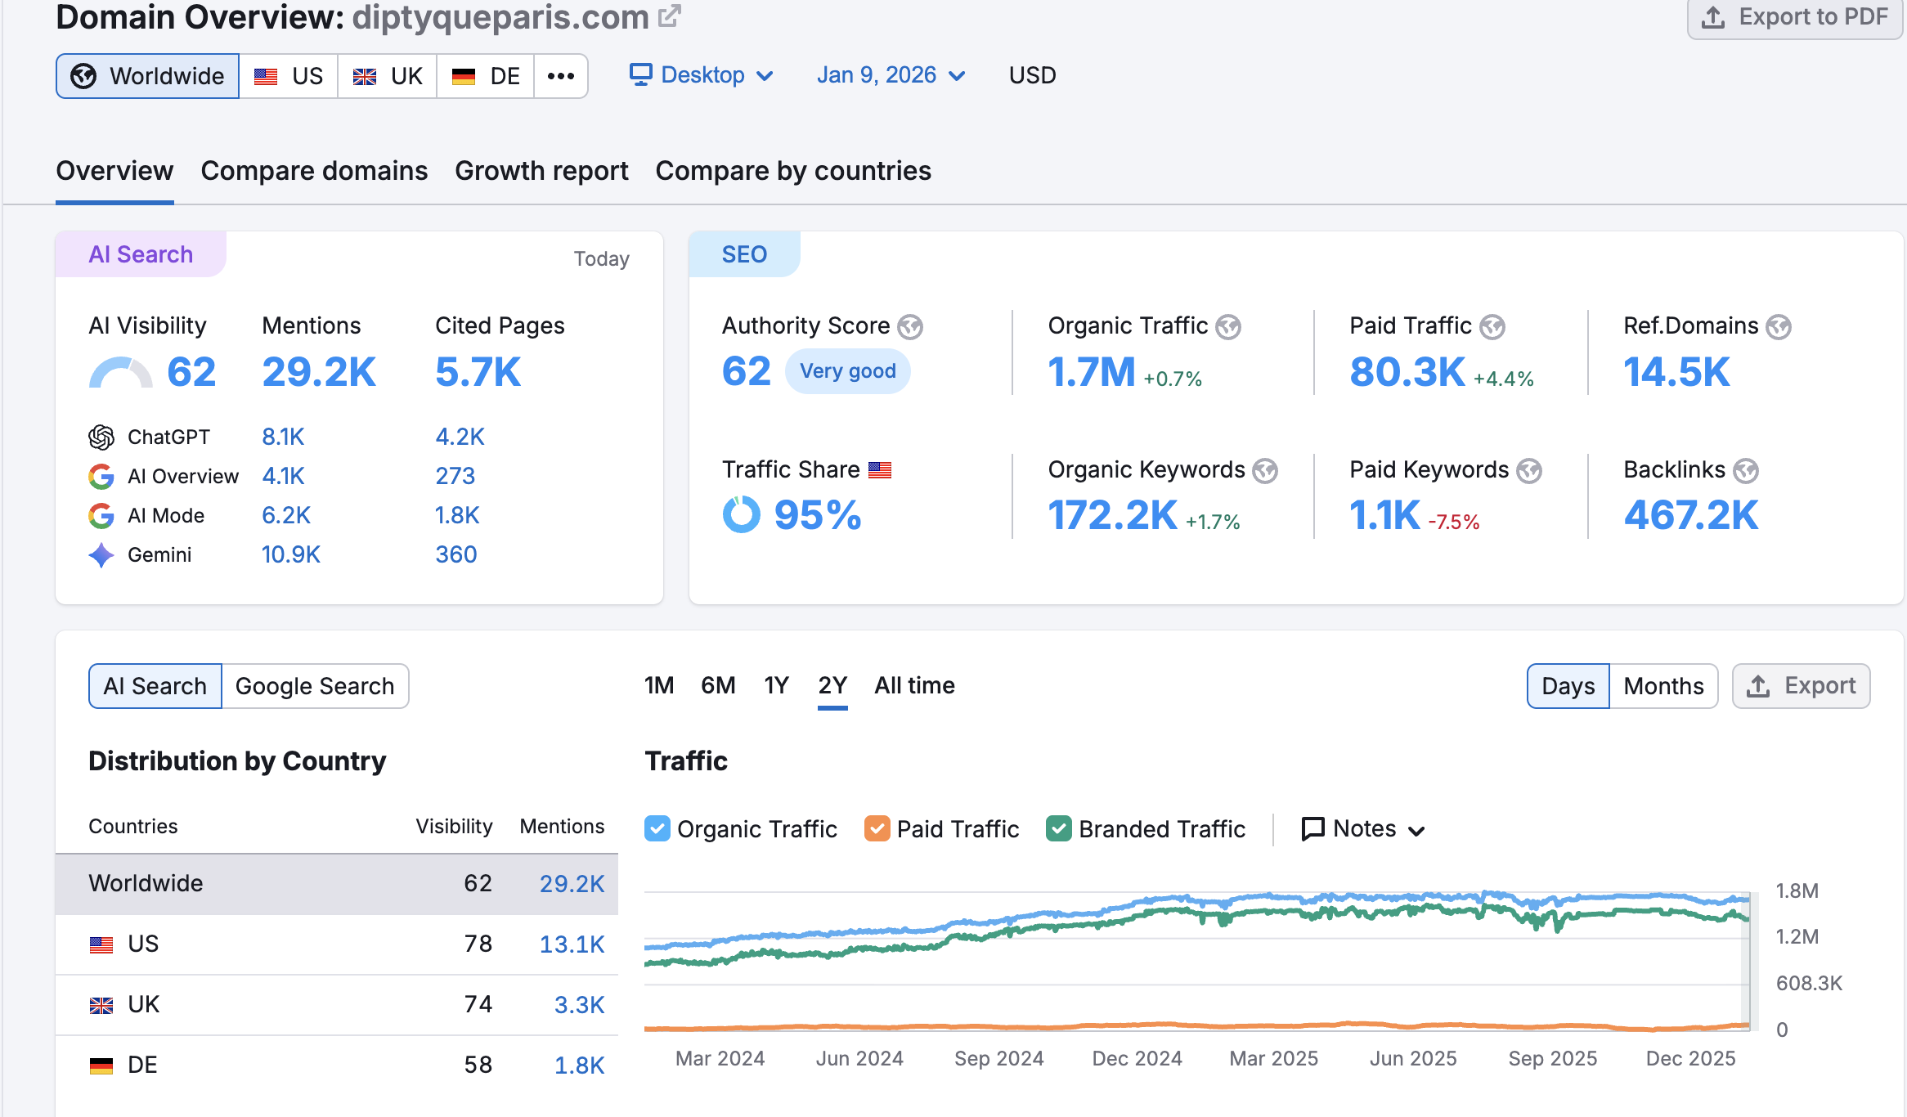Open the external link icon beside diptyqueparis.com
Image resolution: width=1907 pixels, height=1117 pixels.
[x=670, y=16]
